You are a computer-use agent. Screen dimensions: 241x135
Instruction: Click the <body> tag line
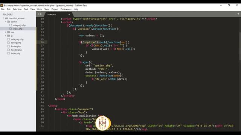[x=53, y=106]
